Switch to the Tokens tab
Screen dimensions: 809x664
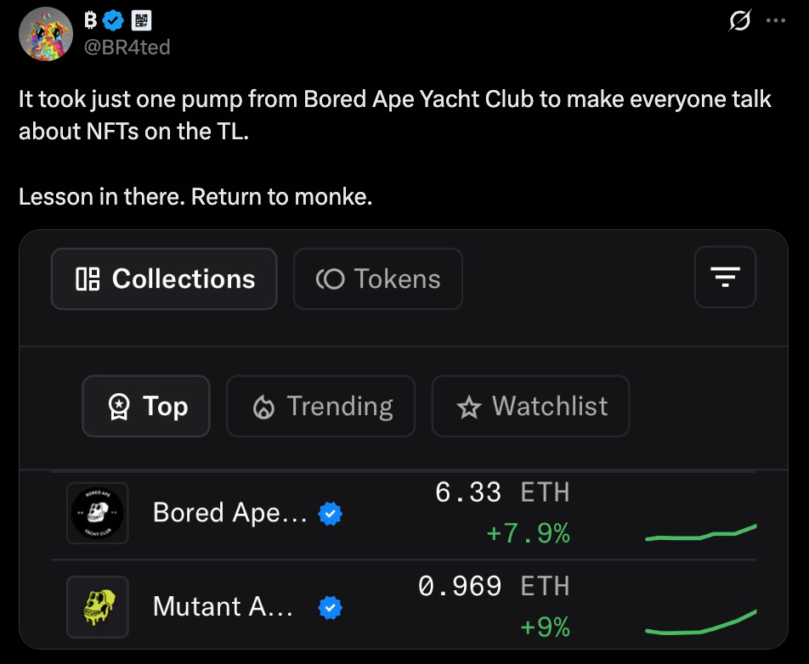(377, 279)
